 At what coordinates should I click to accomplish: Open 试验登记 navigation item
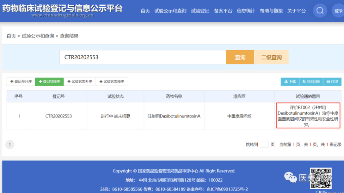pos(200,11)
